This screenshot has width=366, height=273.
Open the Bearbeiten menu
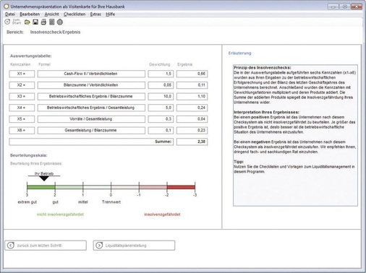pos(30,14)
